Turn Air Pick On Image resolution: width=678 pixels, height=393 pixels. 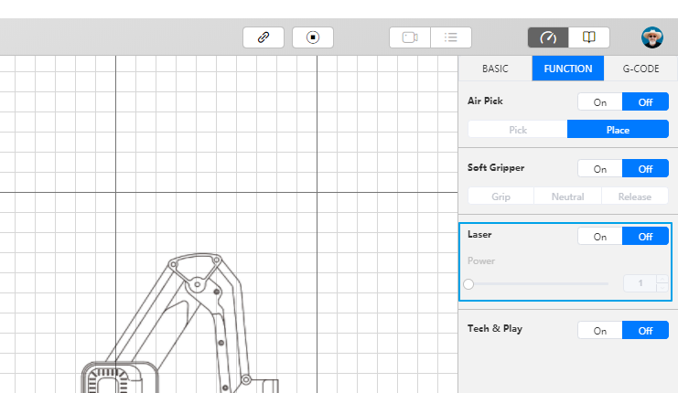point(600,102)
